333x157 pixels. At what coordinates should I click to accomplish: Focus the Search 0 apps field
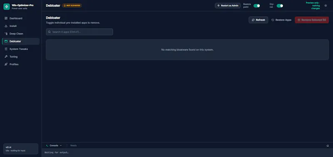(x=79, y=32)
